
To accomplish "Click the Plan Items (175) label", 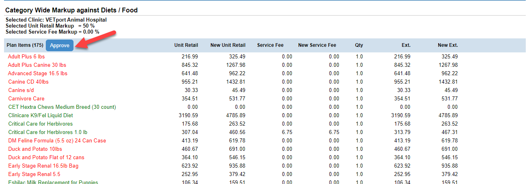I will click(25, 45).
